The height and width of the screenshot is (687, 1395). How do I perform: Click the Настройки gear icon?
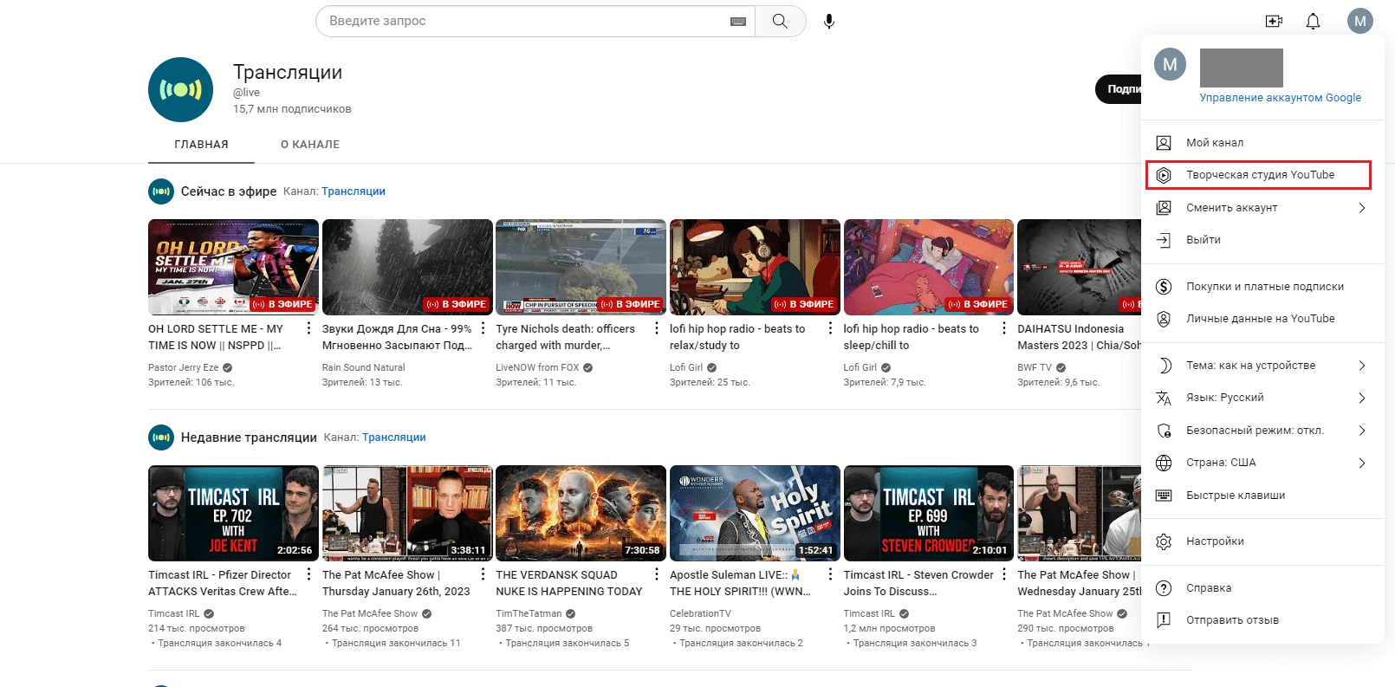pos(1165,541)
